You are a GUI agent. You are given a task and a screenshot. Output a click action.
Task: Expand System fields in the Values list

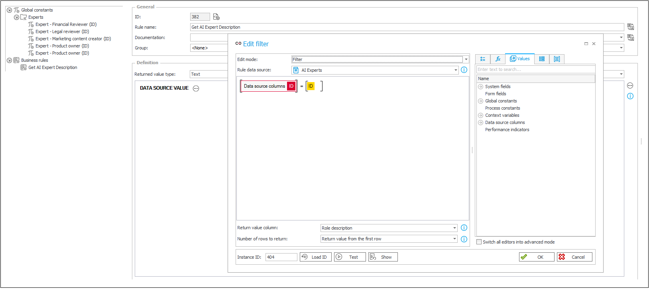coord(480,87)
